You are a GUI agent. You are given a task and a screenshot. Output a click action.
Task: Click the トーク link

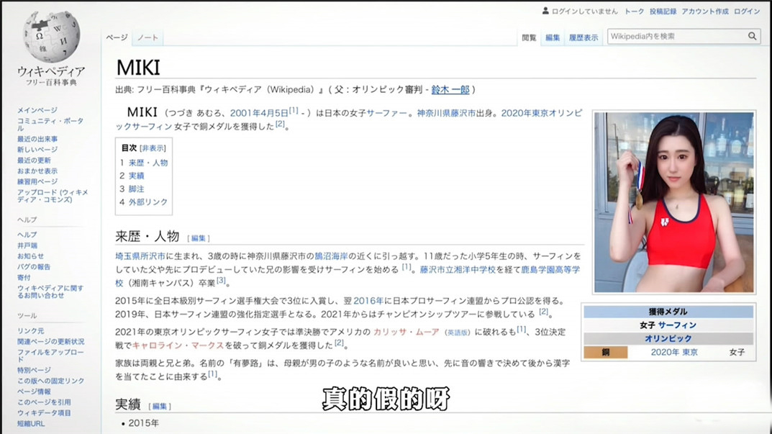[x=634, y=12]
